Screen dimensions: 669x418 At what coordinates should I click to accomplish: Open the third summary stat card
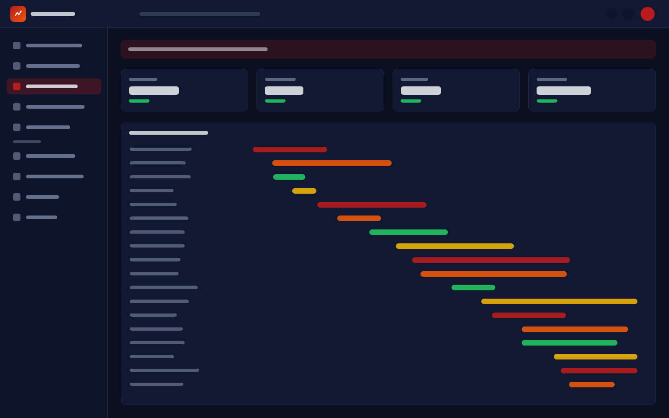tap(456, 90)
